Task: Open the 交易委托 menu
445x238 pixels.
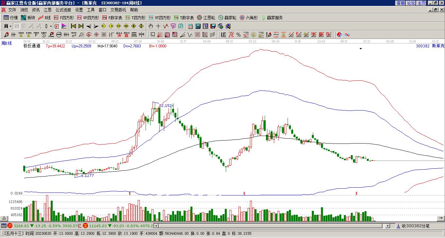Action: pos(118,10)
